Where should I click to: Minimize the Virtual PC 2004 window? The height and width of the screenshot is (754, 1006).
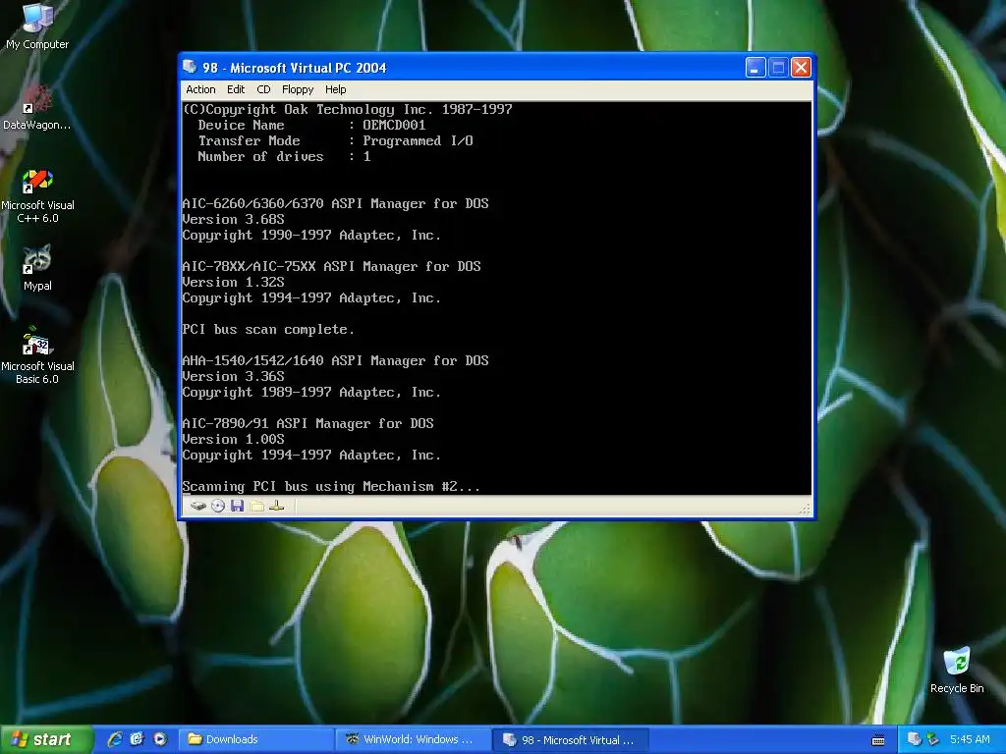point(755,68)
